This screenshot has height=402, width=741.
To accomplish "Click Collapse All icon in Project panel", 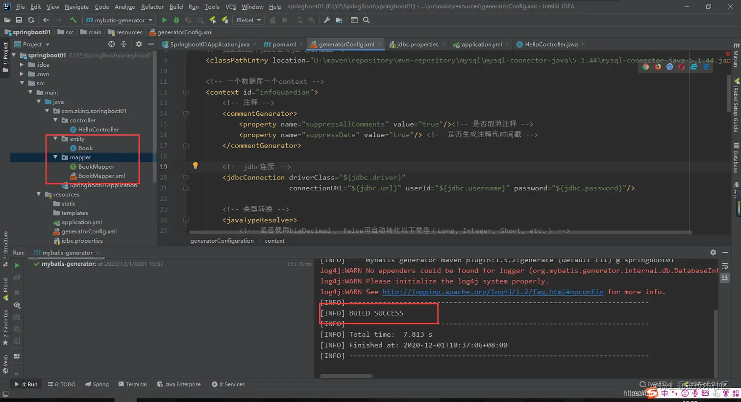I will [x=123, y=44].
